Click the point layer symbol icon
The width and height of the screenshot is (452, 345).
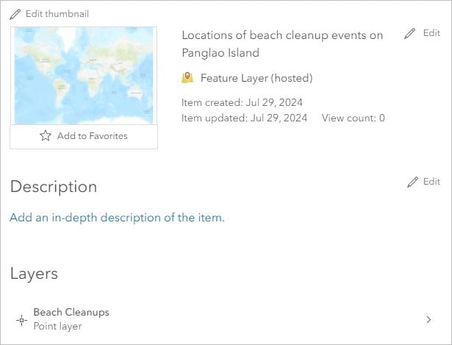pos(21,320)
